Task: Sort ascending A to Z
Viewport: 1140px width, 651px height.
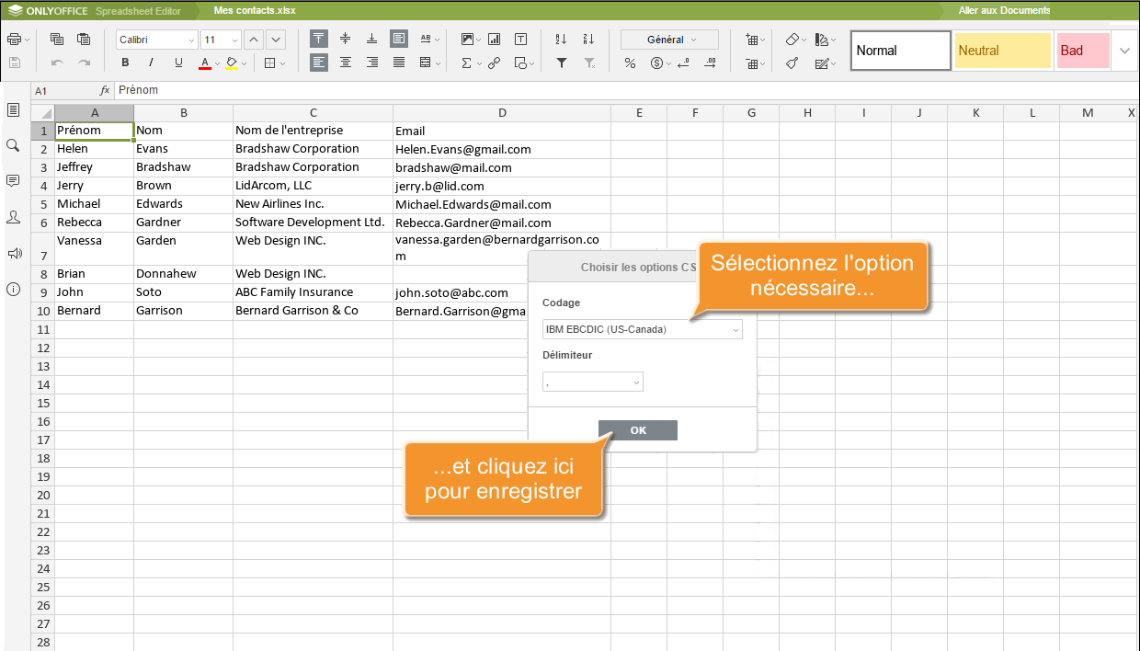Action: (x=562, y=39)
